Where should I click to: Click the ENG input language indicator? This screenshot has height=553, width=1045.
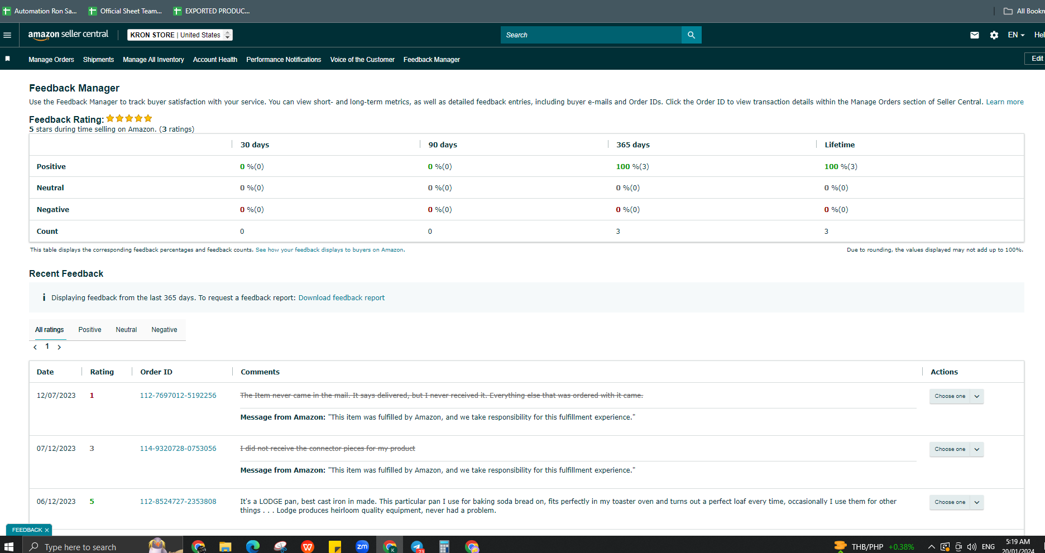point(988,547)
